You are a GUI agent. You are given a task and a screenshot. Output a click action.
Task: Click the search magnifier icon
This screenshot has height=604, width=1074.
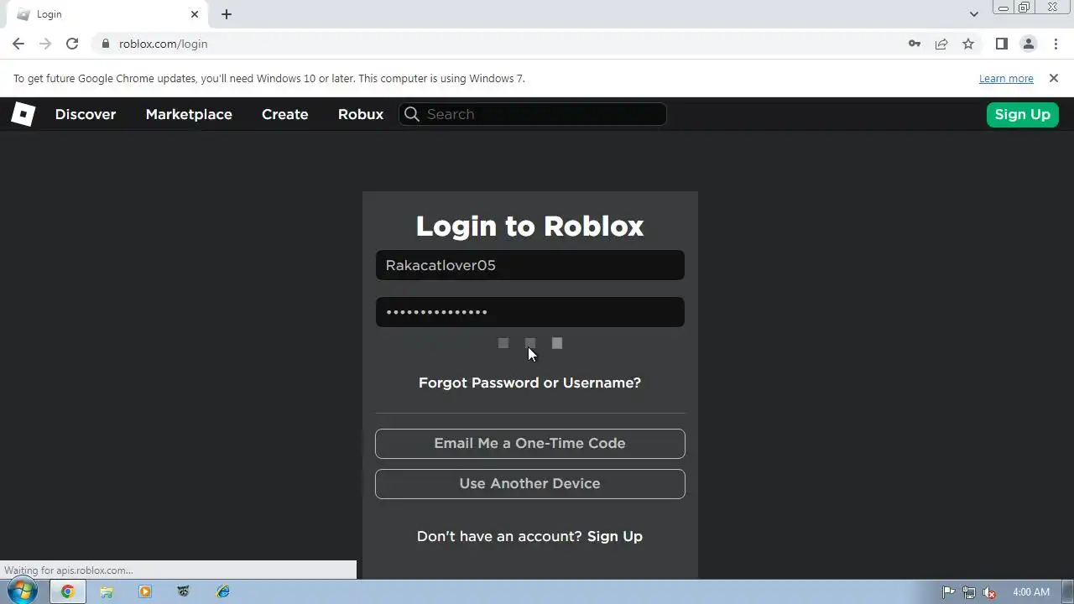(410, 114)
